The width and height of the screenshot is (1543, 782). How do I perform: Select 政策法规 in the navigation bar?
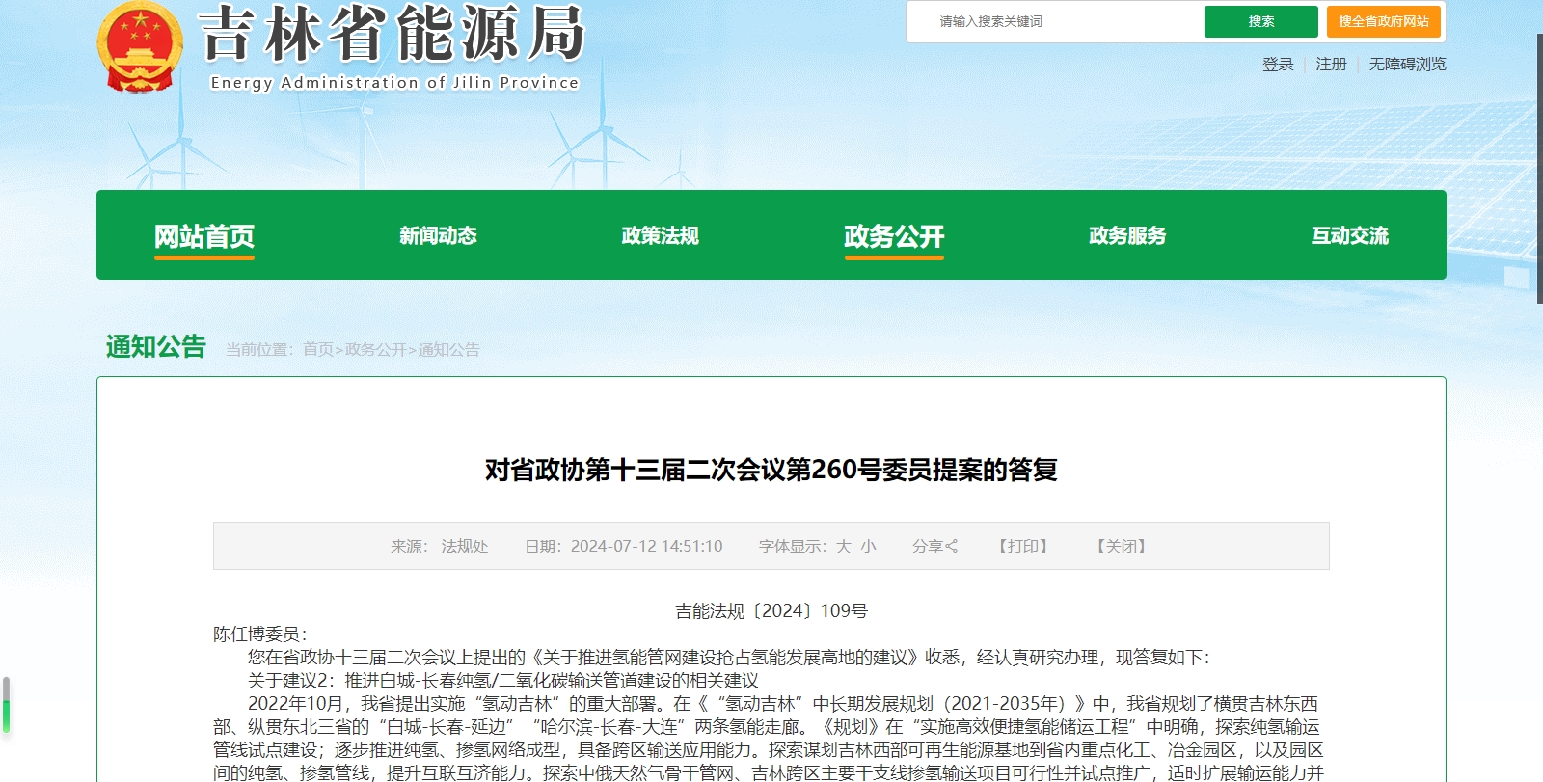(x=660, y=236)
